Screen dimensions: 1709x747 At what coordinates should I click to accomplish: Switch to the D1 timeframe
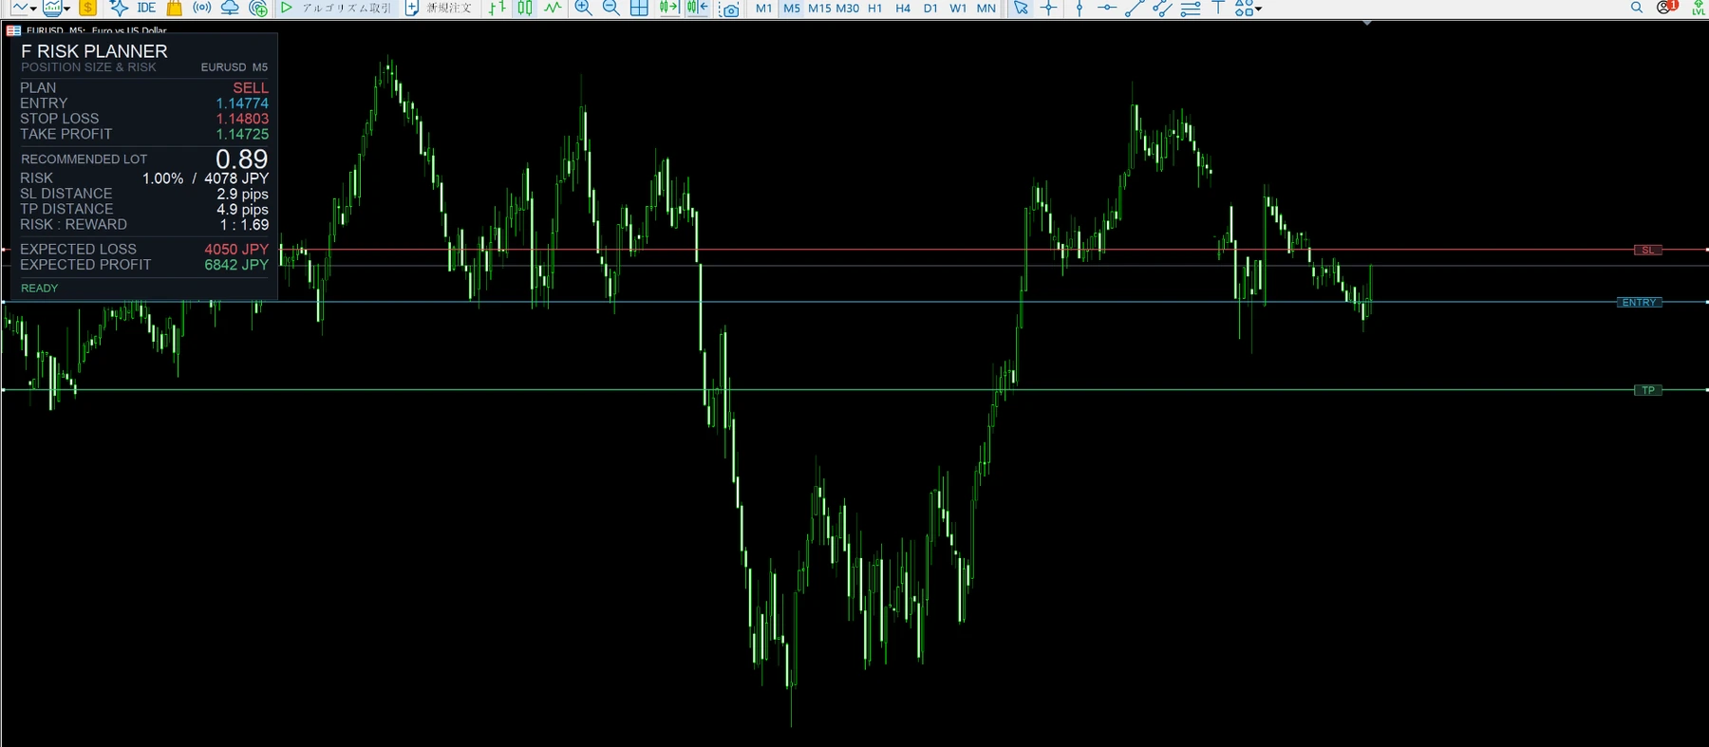[930, 8]
